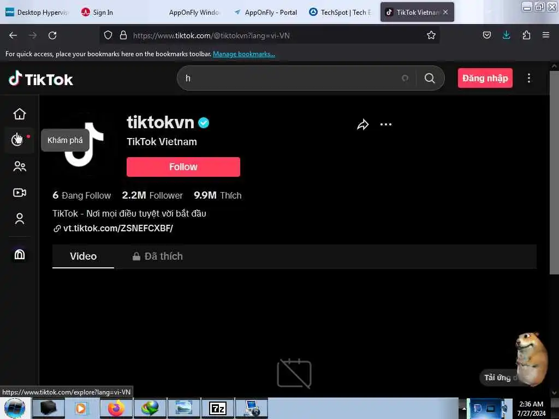Open the vt.tiktok.com/ZSNEFCXBF/ bio link

coord(118,229)
